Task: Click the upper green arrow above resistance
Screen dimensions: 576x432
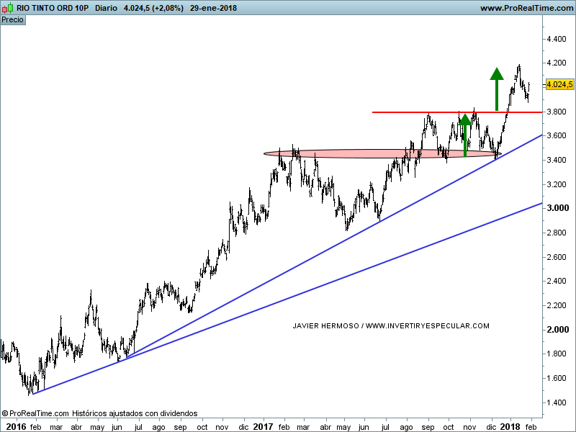Action: tap(496, 88)
